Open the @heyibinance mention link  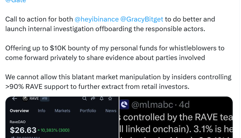(x=97, y=19)
